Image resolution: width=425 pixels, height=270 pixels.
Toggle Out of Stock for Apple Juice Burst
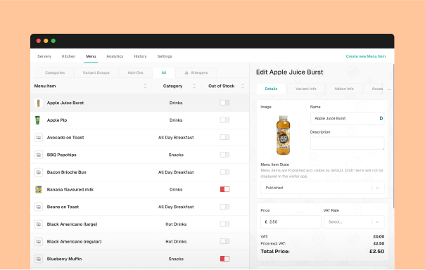[x=224, y=103]
